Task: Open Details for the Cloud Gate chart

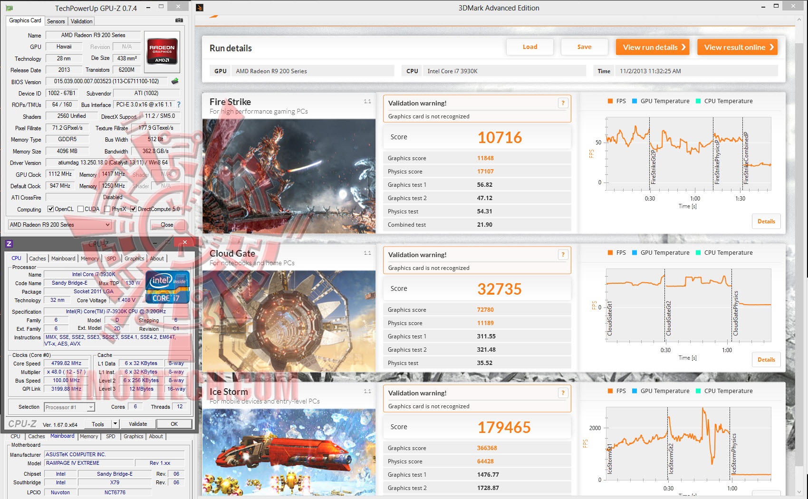Action: click(766, 360)
